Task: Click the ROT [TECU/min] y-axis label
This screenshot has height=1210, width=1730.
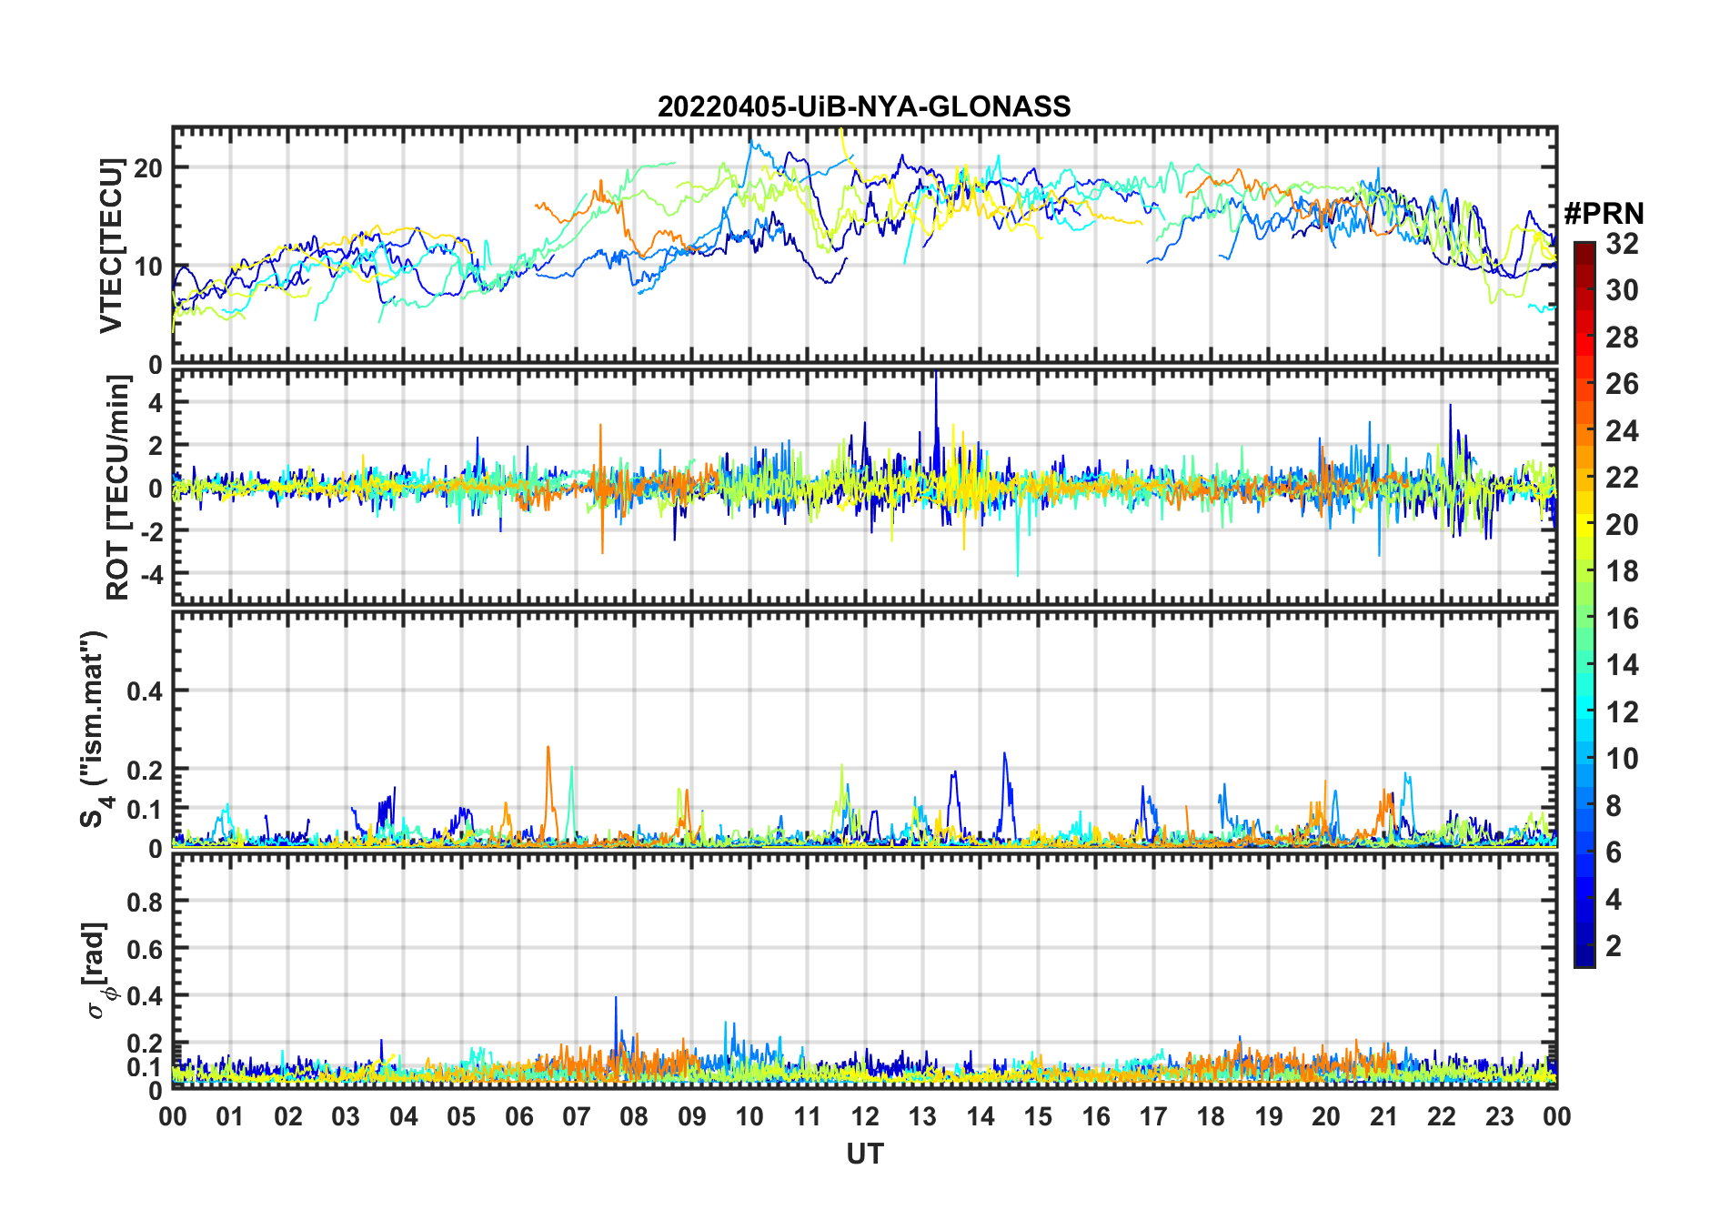Action: pyautogui.click(x=117, y=488)
